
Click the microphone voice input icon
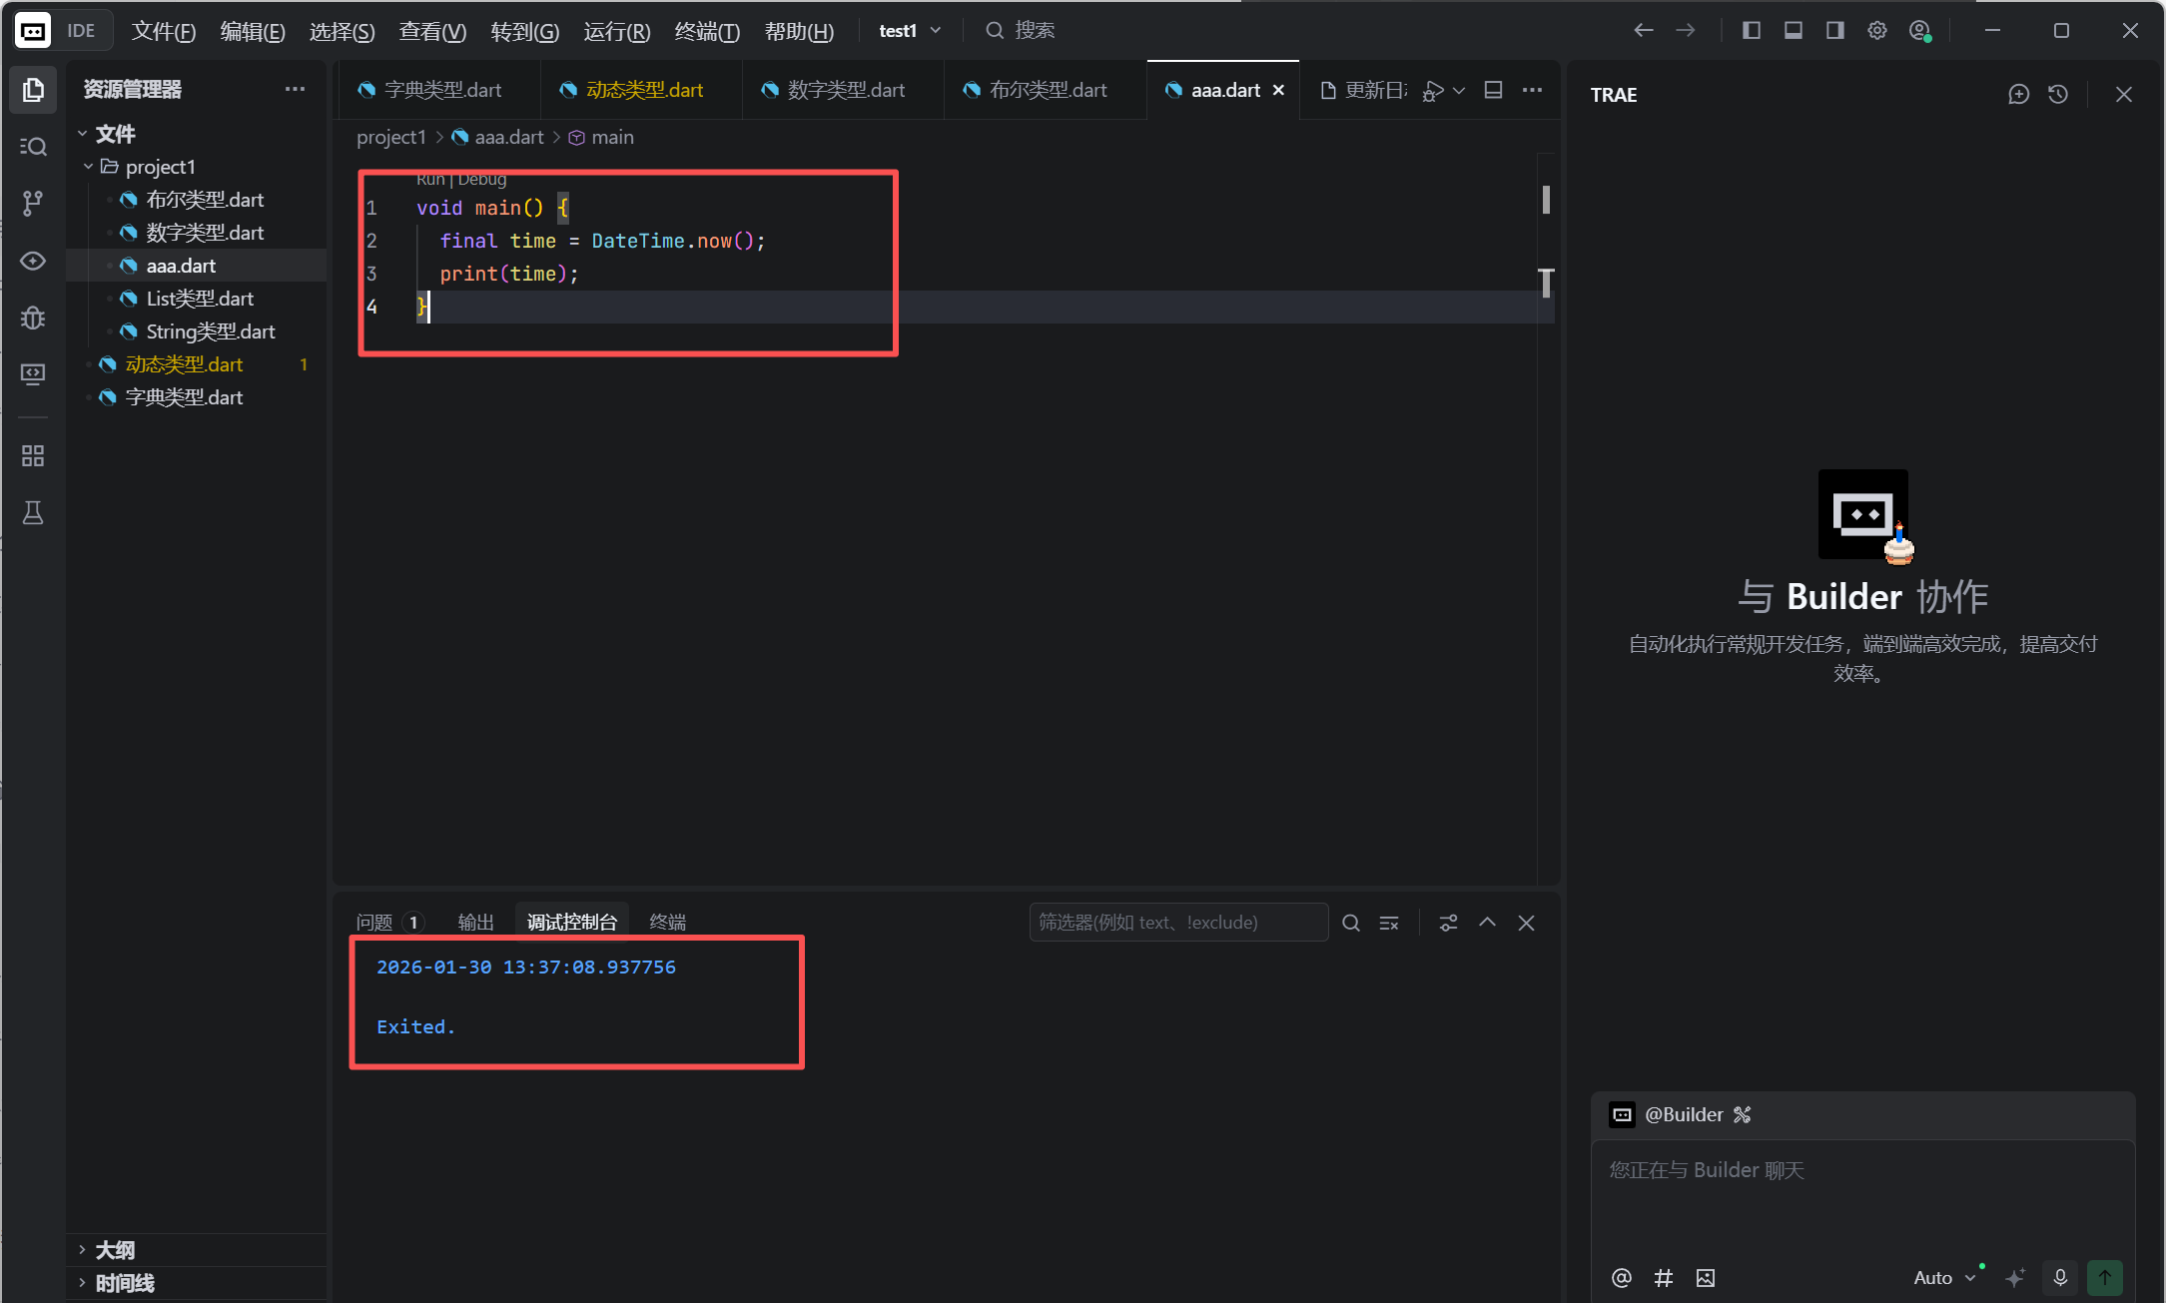(x=2060, y=1277)
